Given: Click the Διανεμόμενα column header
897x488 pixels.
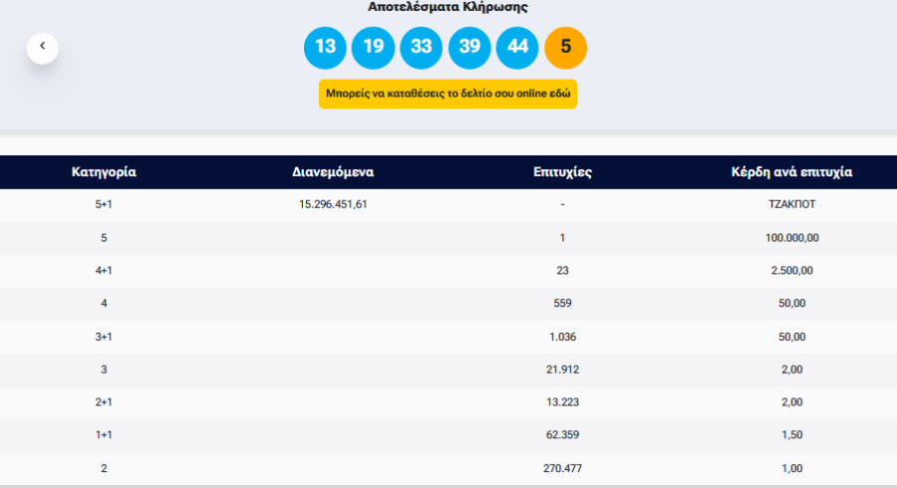Looking at the screenshot, I should click(x=333, y=172).
